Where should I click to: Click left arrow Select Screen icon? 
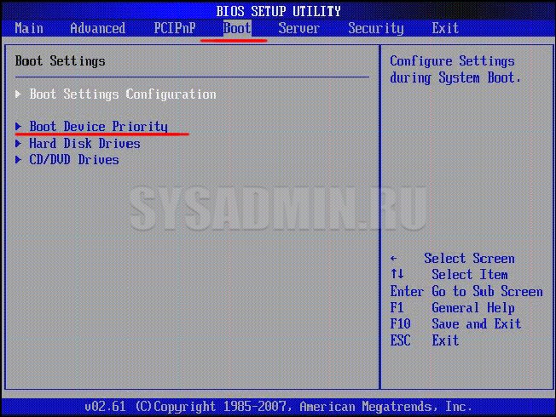point(394,259)
